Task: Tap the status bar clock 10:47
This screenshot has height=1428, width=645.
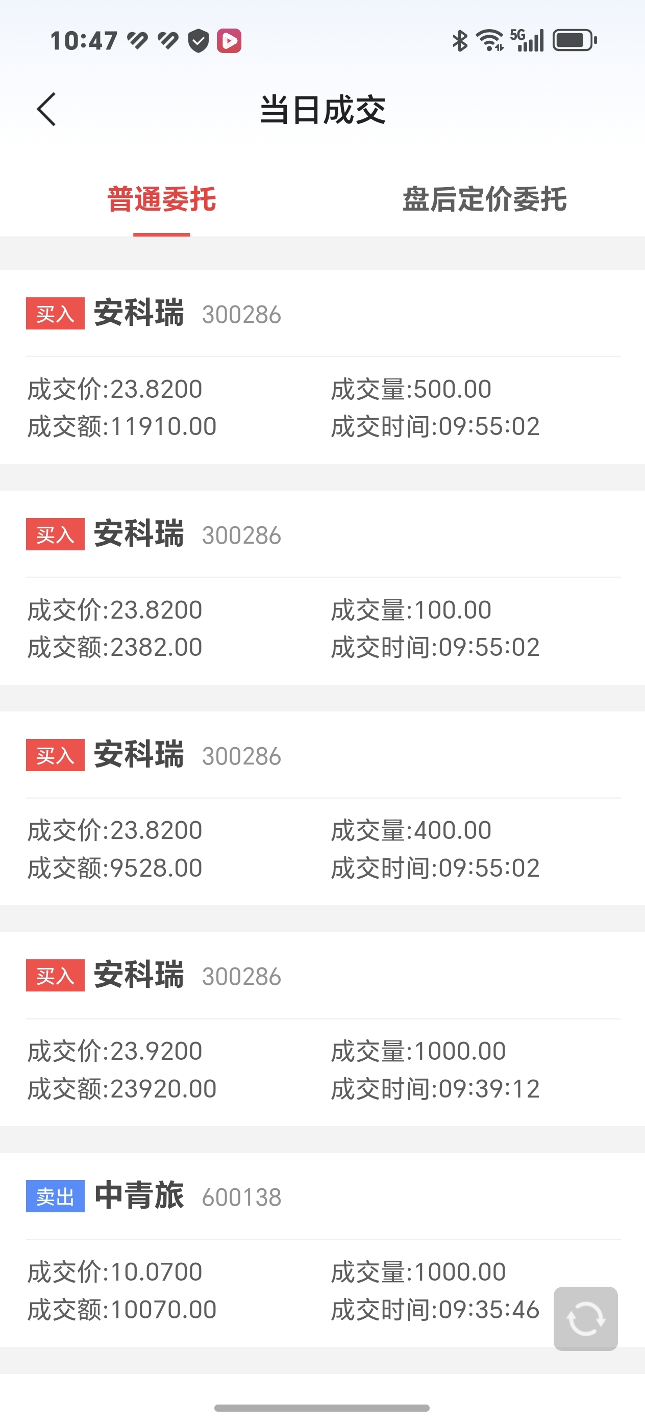Action: (x=83, y=41)
